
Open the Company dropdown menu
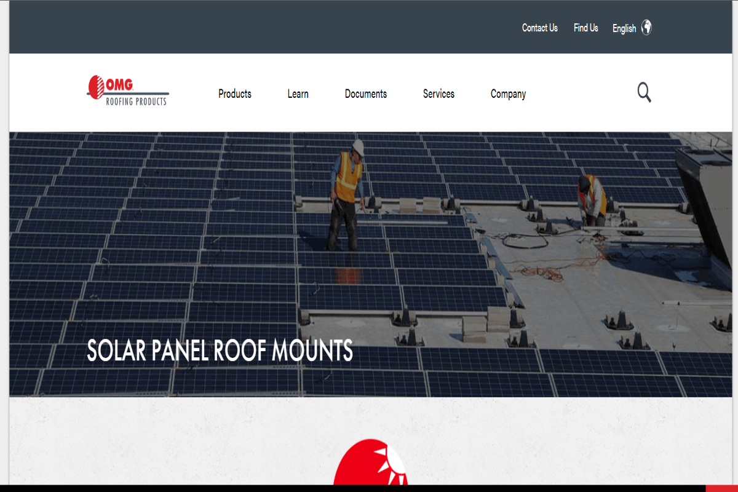pos(508,93)
